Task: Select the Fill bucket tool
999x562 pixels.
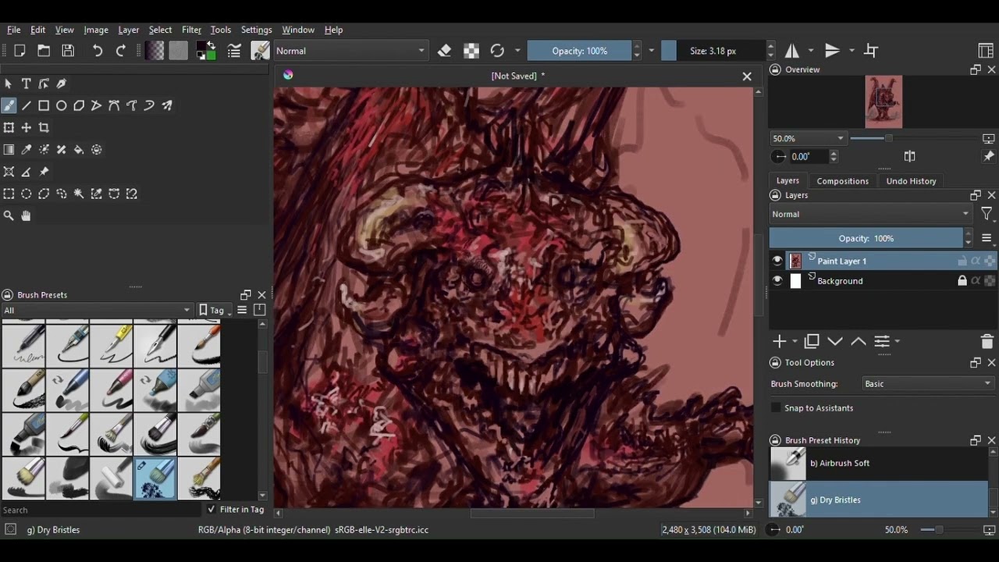Action: 79,149
